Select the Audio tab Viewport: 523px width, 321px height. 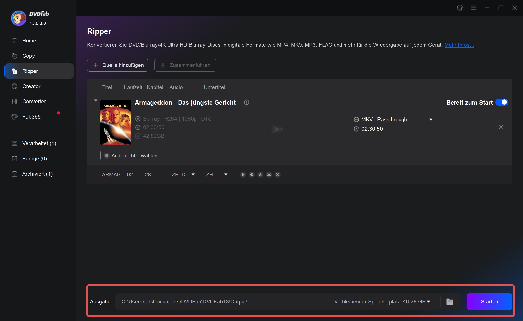pyautogui.click(x=176, y=87)
